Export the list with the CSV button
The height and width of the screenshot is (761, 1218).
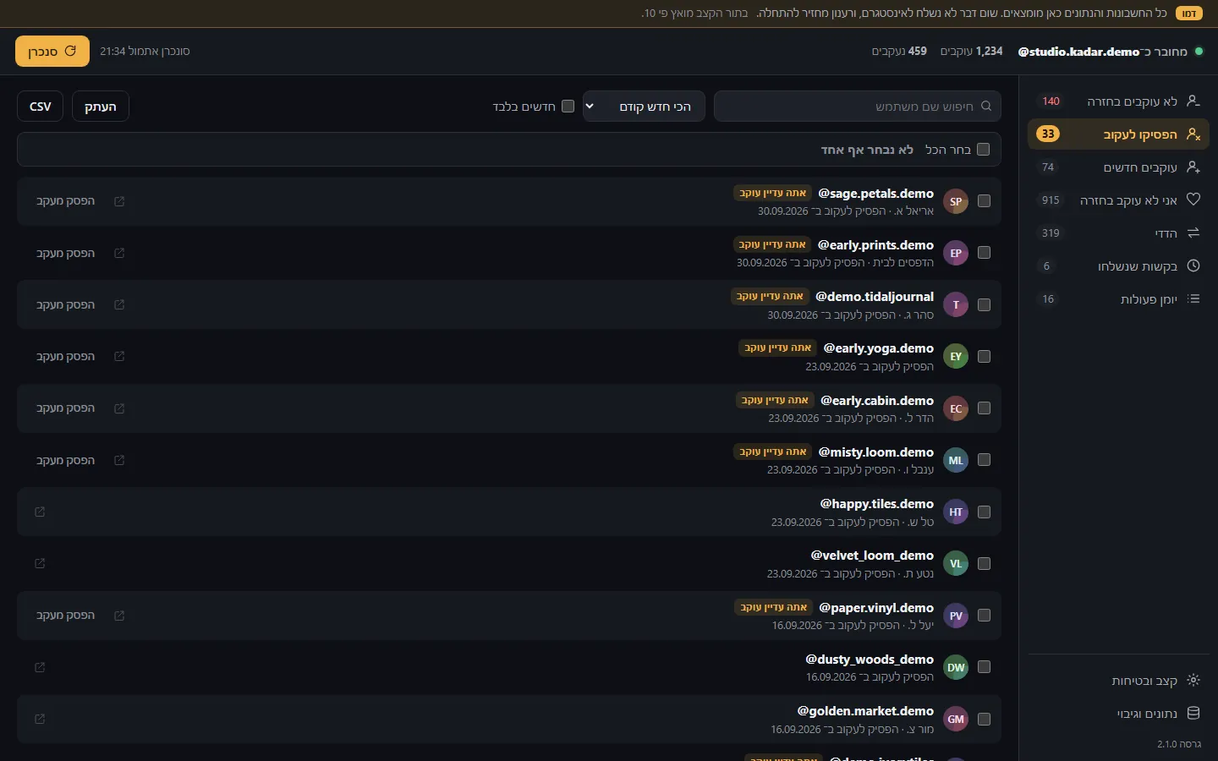click(41, 107)
